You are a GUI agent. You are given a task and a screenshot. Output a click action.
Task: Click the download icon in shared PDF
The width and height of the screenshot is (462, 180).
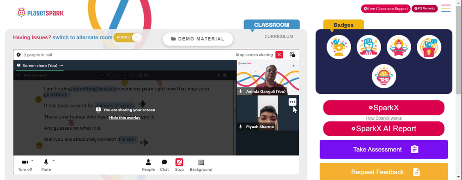tap(219, 75)
